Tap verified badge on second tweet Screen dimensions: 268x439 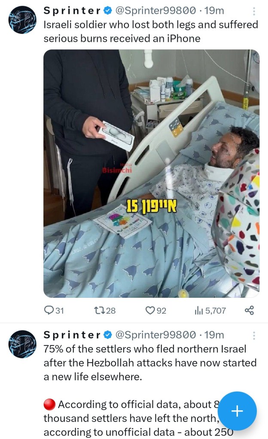pos(107,335)
